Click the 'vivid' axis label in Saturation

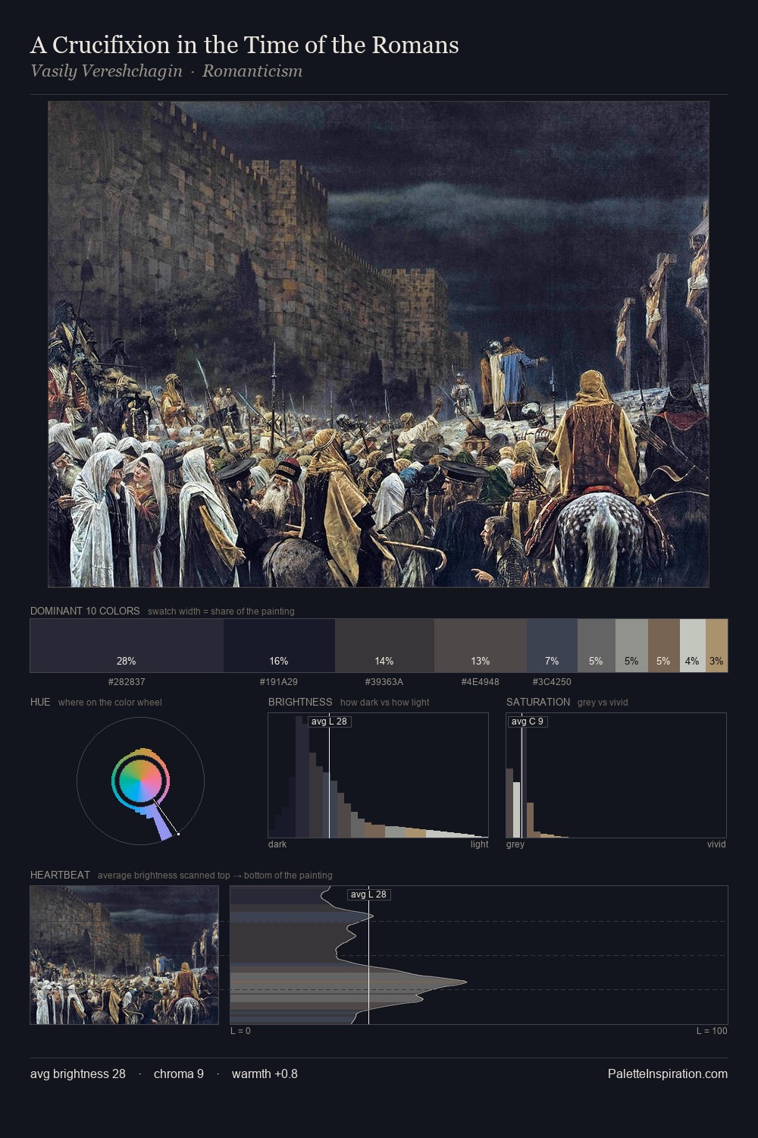716,844
